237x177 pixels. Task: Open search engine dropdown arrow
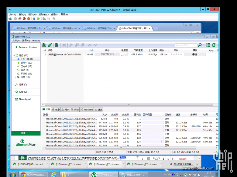pyautogui.click(x=204, y=45)
